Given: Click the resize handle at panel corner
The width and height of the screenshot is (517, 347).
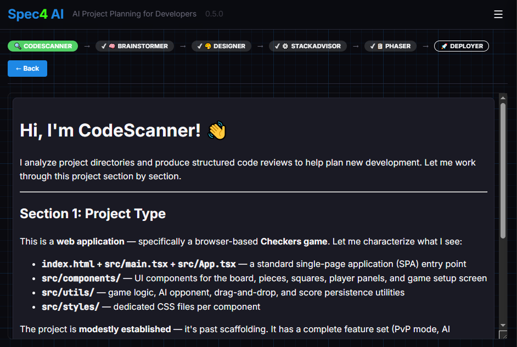Looking at the screenshot, I should pyautogui.click(x=503, y=335).
